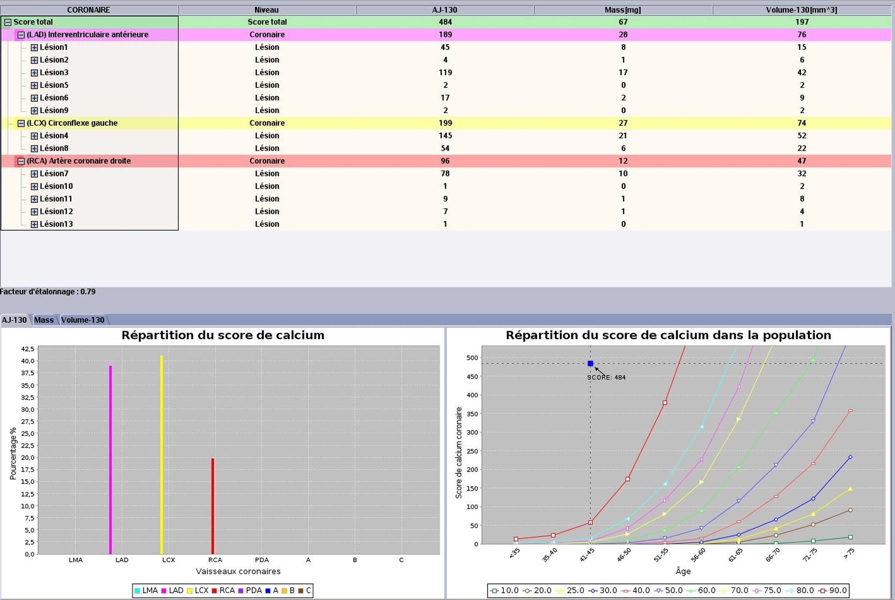Select the AJ-130 tab

click(14, 320)
